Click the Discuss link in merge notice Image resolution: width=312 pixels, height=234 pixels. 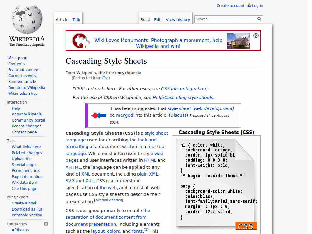tap(179, 115)
